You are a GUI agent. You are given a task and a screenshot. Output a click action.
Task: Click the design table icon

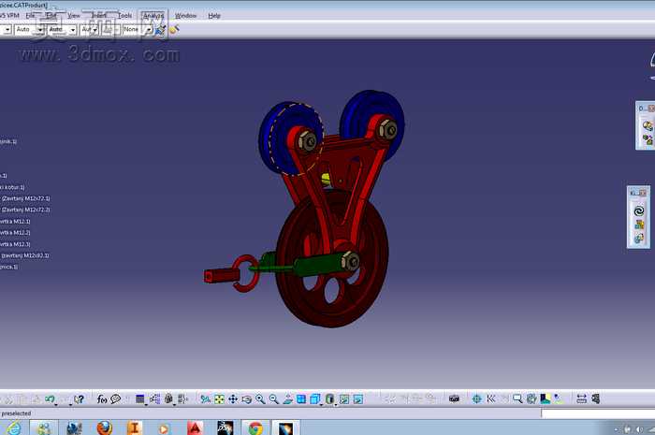click(x=140, y=399)
